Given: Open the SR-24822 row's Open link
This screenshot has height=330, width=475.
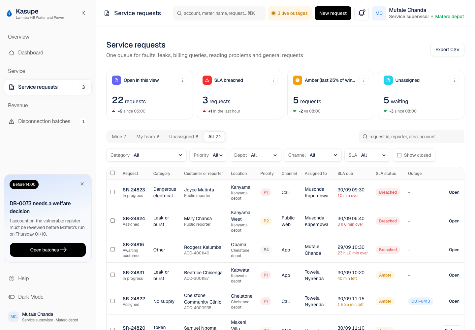Looking at the screenshot, I should point(454,301).
